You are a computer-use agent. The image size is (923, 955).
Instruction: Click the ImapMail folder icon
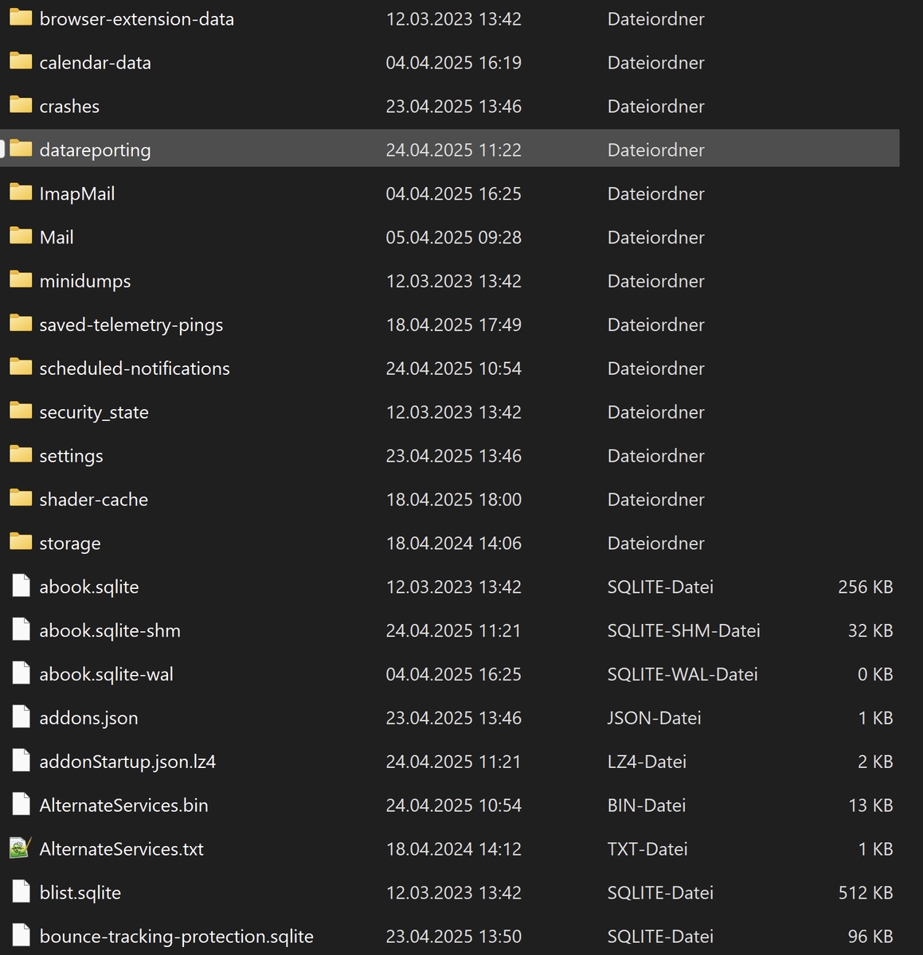tap(21, 193)
